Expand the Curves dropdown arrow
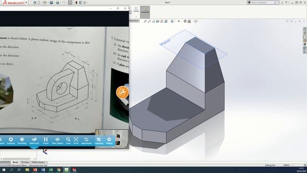This screenshot has height=173, width=307. point(136,16)
